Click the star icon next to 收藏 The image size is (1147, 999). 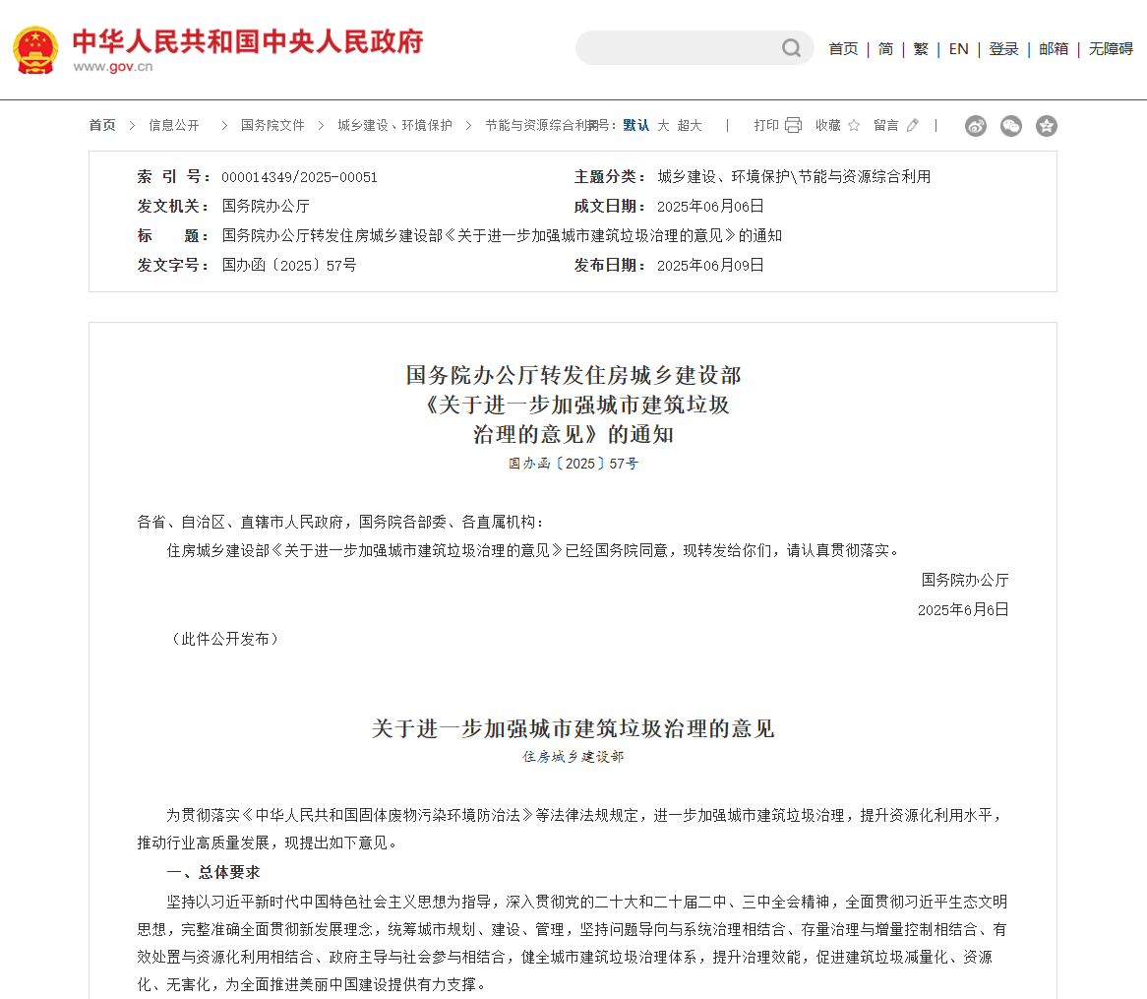tap(854, 125)
